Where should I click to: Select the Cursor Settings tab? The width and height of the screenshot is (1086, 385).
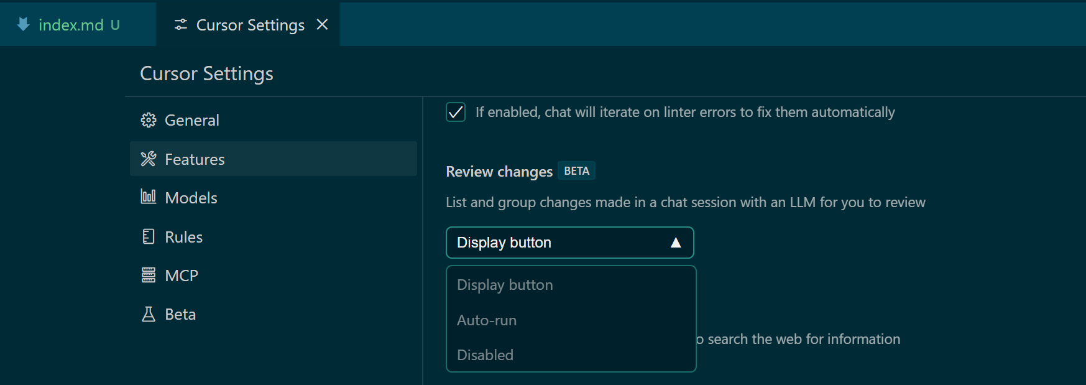[x=248, y=24]
